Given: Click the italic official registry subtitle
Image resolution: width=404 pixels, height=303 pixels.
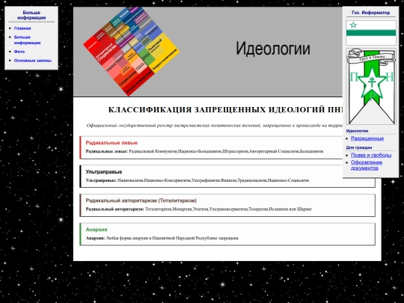Looking at the screenshot, I should click(215, 126).
